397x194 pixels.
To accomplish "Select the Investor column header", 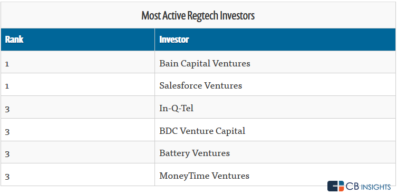I will click(275, 40).
